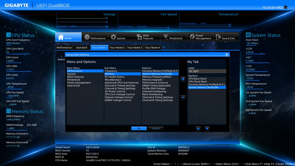Select the Your Name 1 sub-tab
Viewport: 295px width, 166px height.
point(99,48)
